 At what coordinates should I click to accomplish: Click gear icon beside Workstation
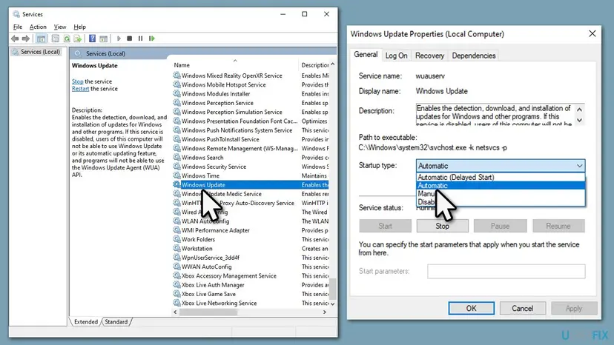click(176, 248)
